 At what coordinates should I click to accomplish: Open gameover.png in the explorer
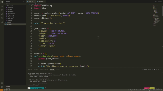point(11,13)
